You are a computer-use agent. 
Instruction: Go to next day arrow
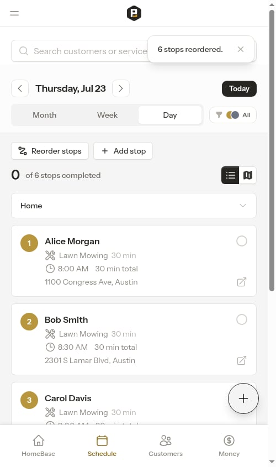pyautogui.click(x=121, y=88)
